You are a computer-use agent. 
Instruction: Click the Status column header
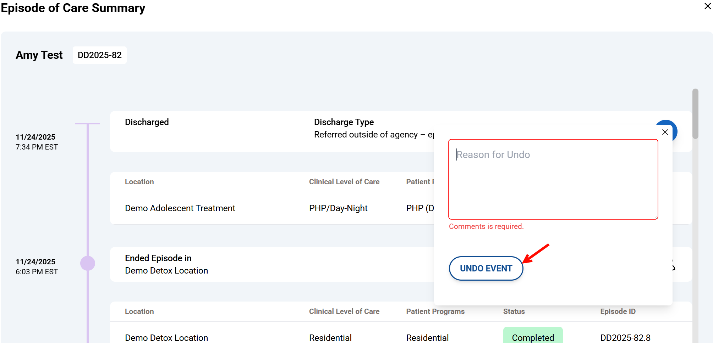(x=514, y=311)
